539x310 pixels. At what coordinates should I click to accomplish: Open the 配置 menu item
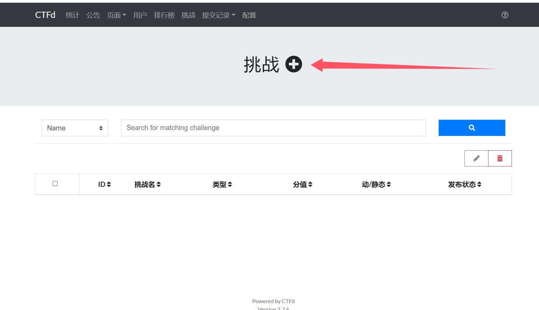[249, 15]
